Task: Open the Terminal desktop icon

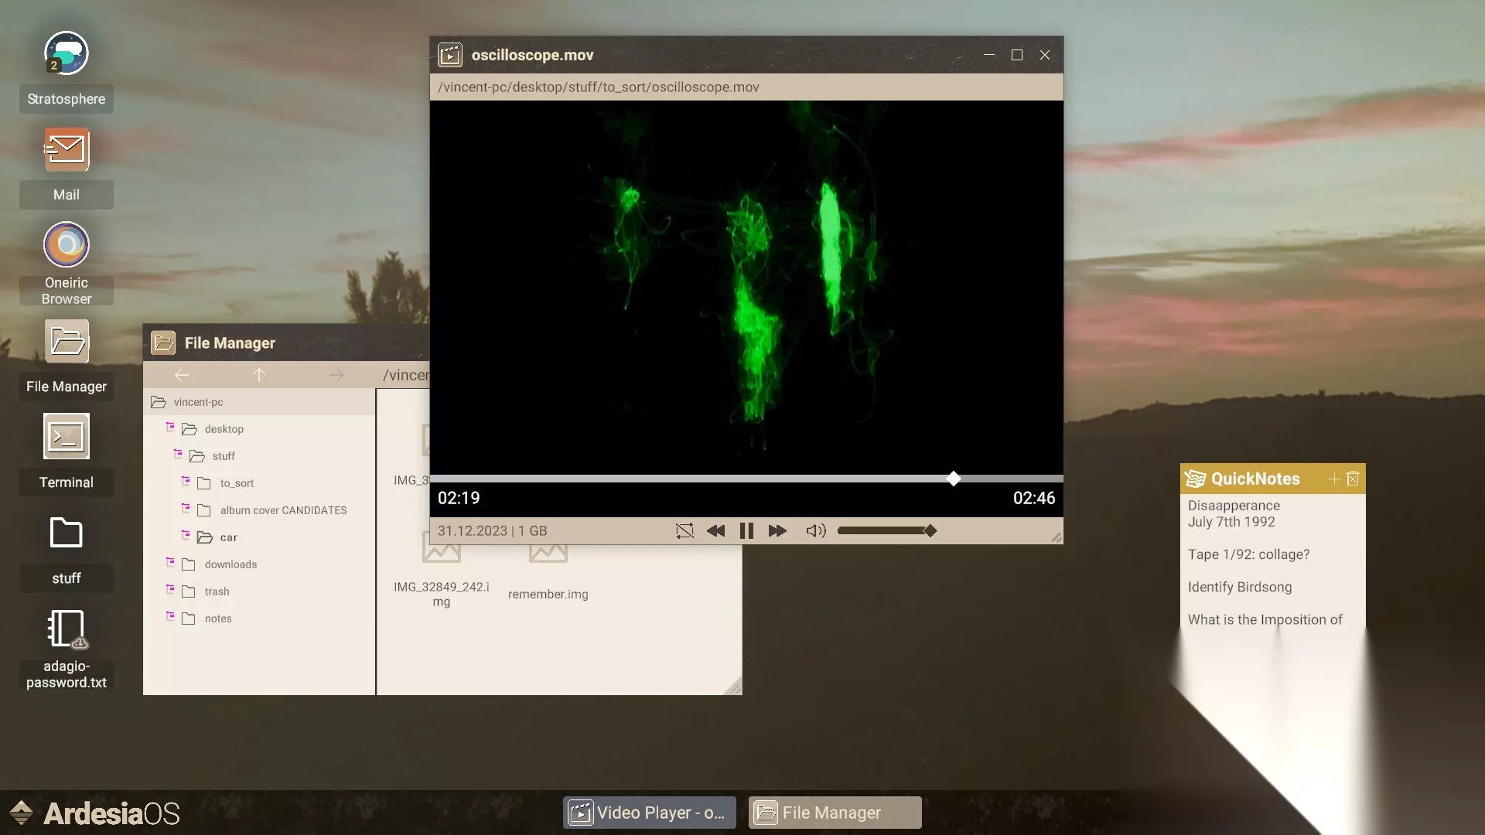Action: pyautogui.click(x=67, y=437)
